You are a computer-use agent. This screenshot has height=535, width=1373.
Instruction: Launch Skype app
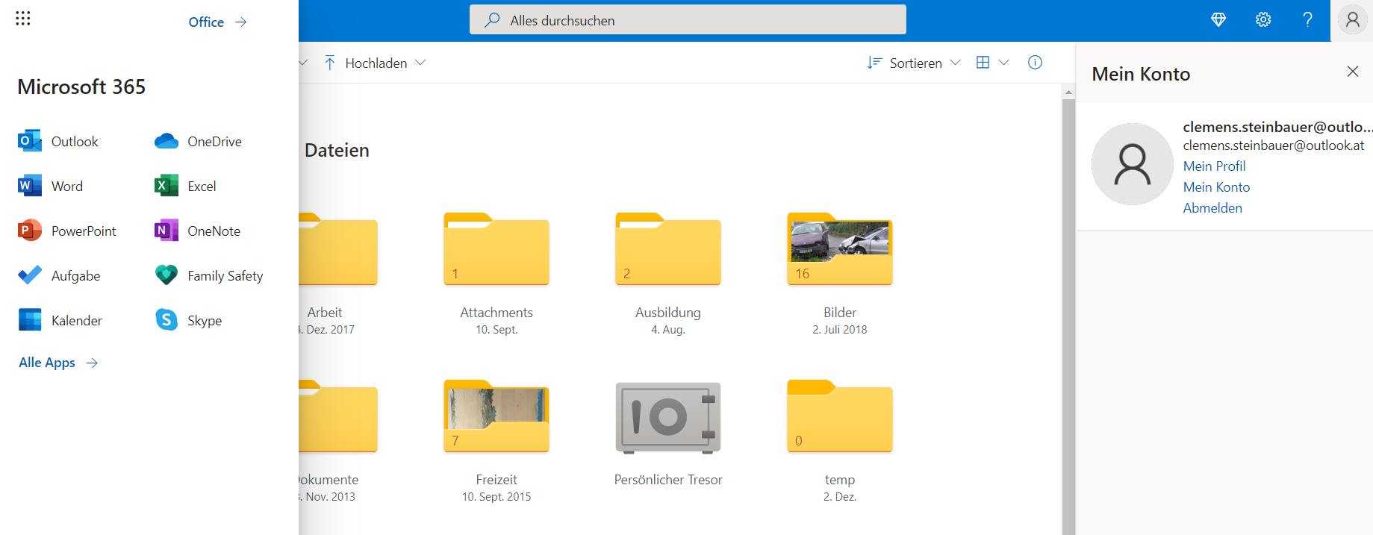pyautogui.click(x=188, y=320)
